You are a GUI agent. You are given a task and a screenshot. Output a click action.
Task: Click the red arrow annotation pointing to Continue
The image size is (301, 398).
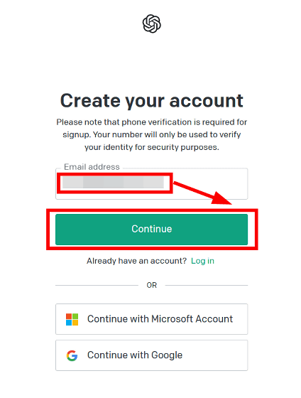tap(202, 193)
